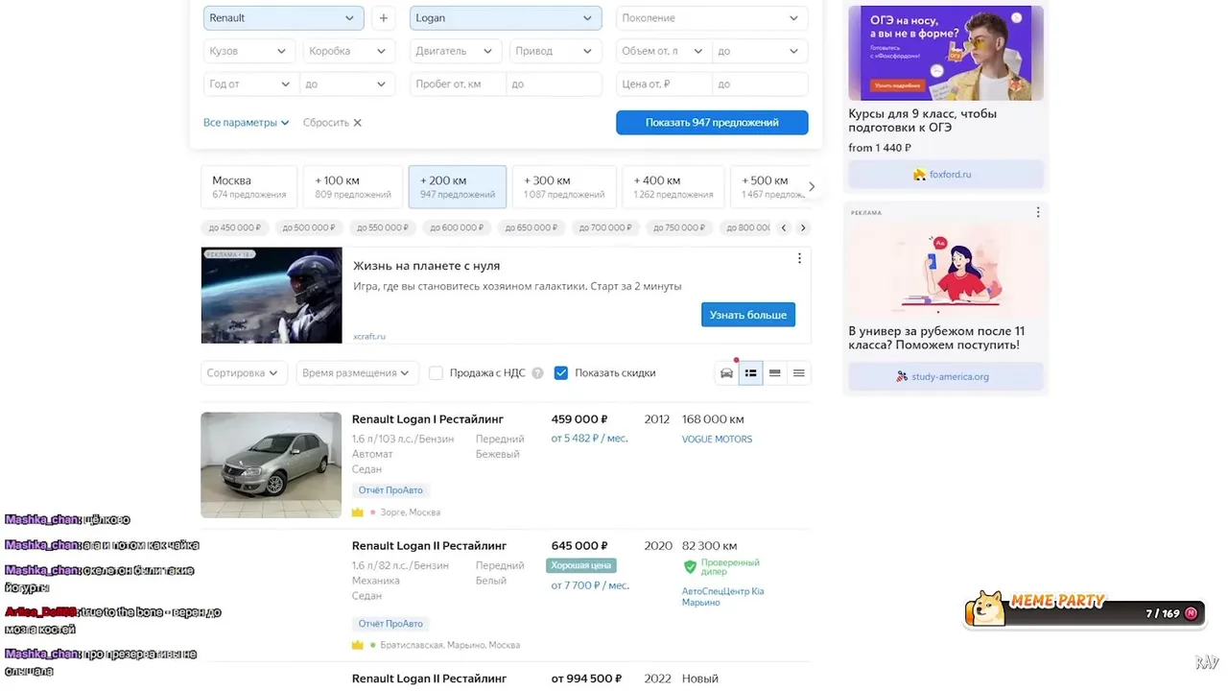Expand Все параметры link
The width and height of the screenshot is (1228, 691).
(x=246, y=123)
